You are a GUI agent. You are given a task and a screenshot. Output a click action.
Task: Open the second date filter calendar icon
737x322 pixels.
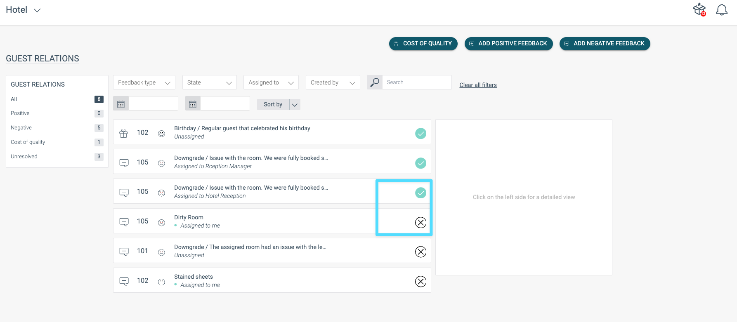pyautogui.click(x=193, y=104)
